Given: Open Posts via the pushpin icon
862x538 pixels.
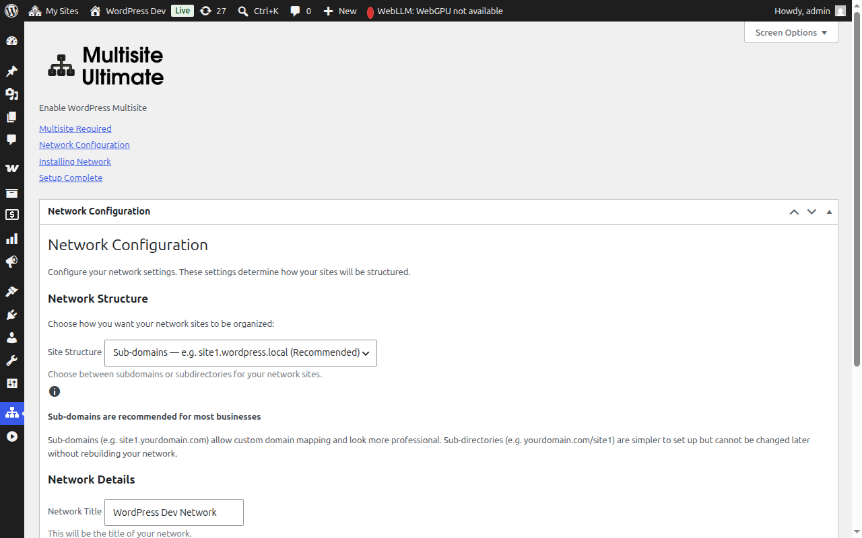Looking at the screenshot, I should (x=11, y=71).
